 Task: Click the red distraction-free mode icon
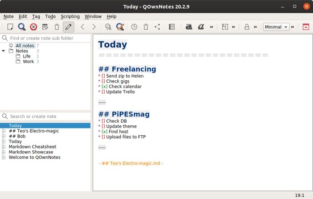pyautogui.click(x=306, y=27)
